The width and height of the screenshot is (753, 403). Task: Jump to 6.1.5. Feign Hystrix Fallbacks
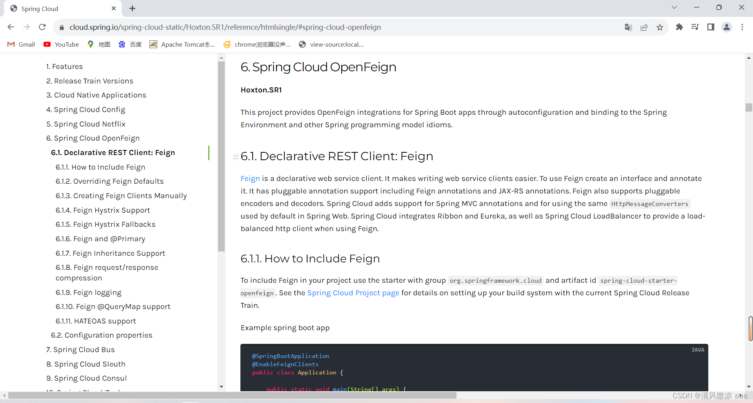pos(105,224)
